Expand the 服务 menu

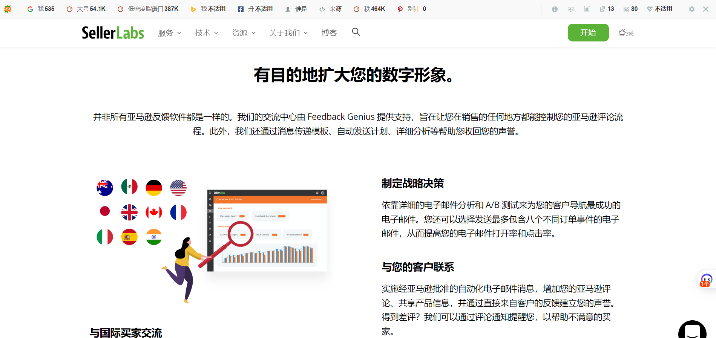tap(170, 33)
